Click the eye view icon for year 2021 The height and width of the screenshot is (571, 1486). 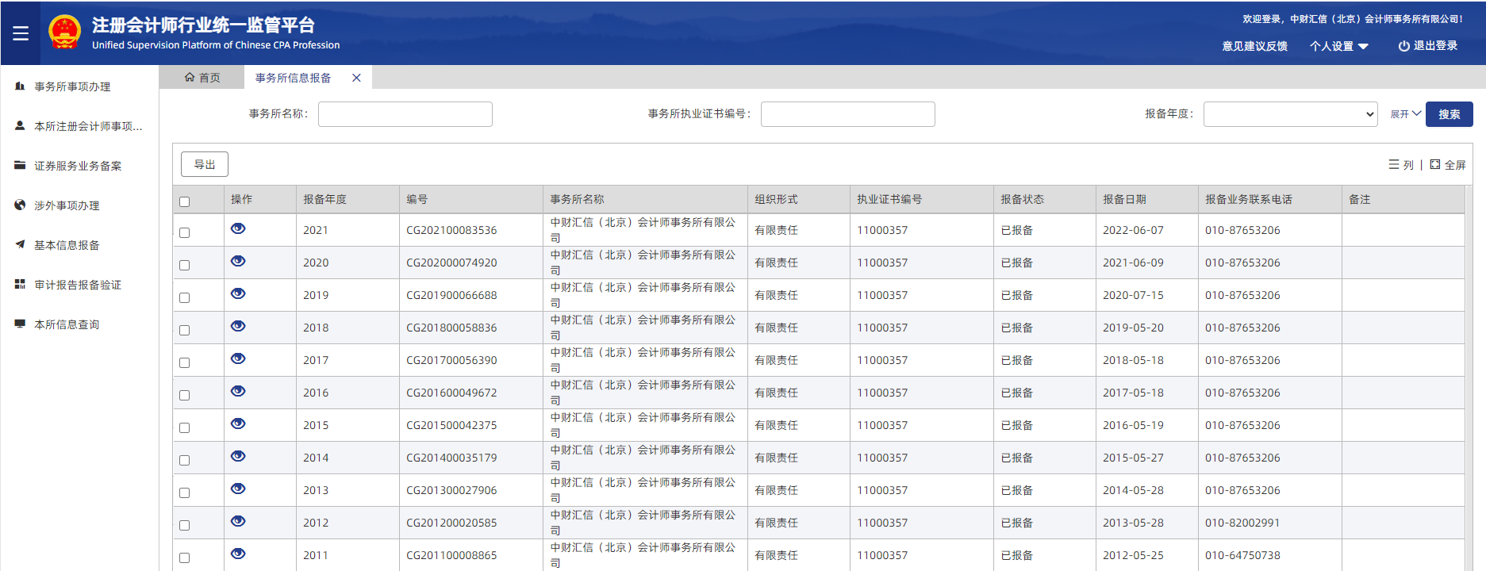[x=238, y=228]
